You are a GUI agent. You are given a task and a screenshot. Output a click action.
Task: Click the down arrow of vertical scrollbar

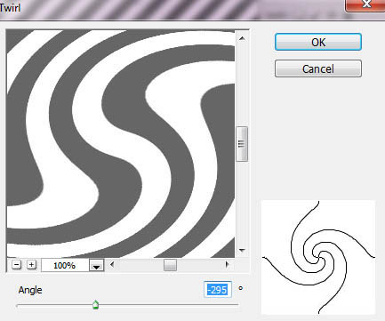[x=242, y=251]
